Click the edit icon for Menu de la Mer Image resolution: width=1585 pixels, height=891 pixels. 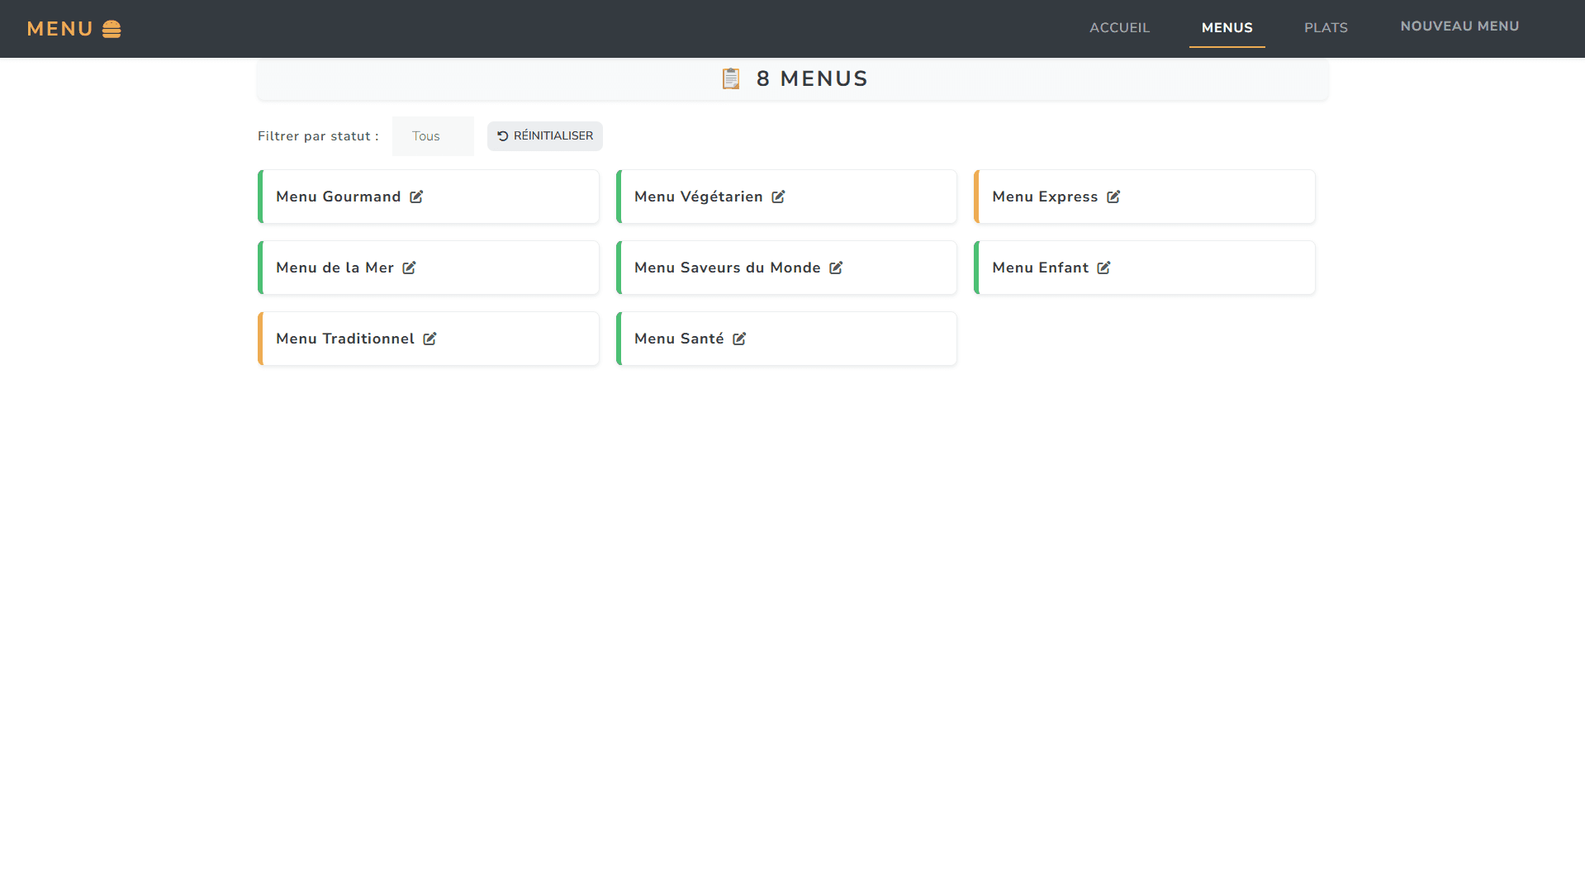coord(409,268)
